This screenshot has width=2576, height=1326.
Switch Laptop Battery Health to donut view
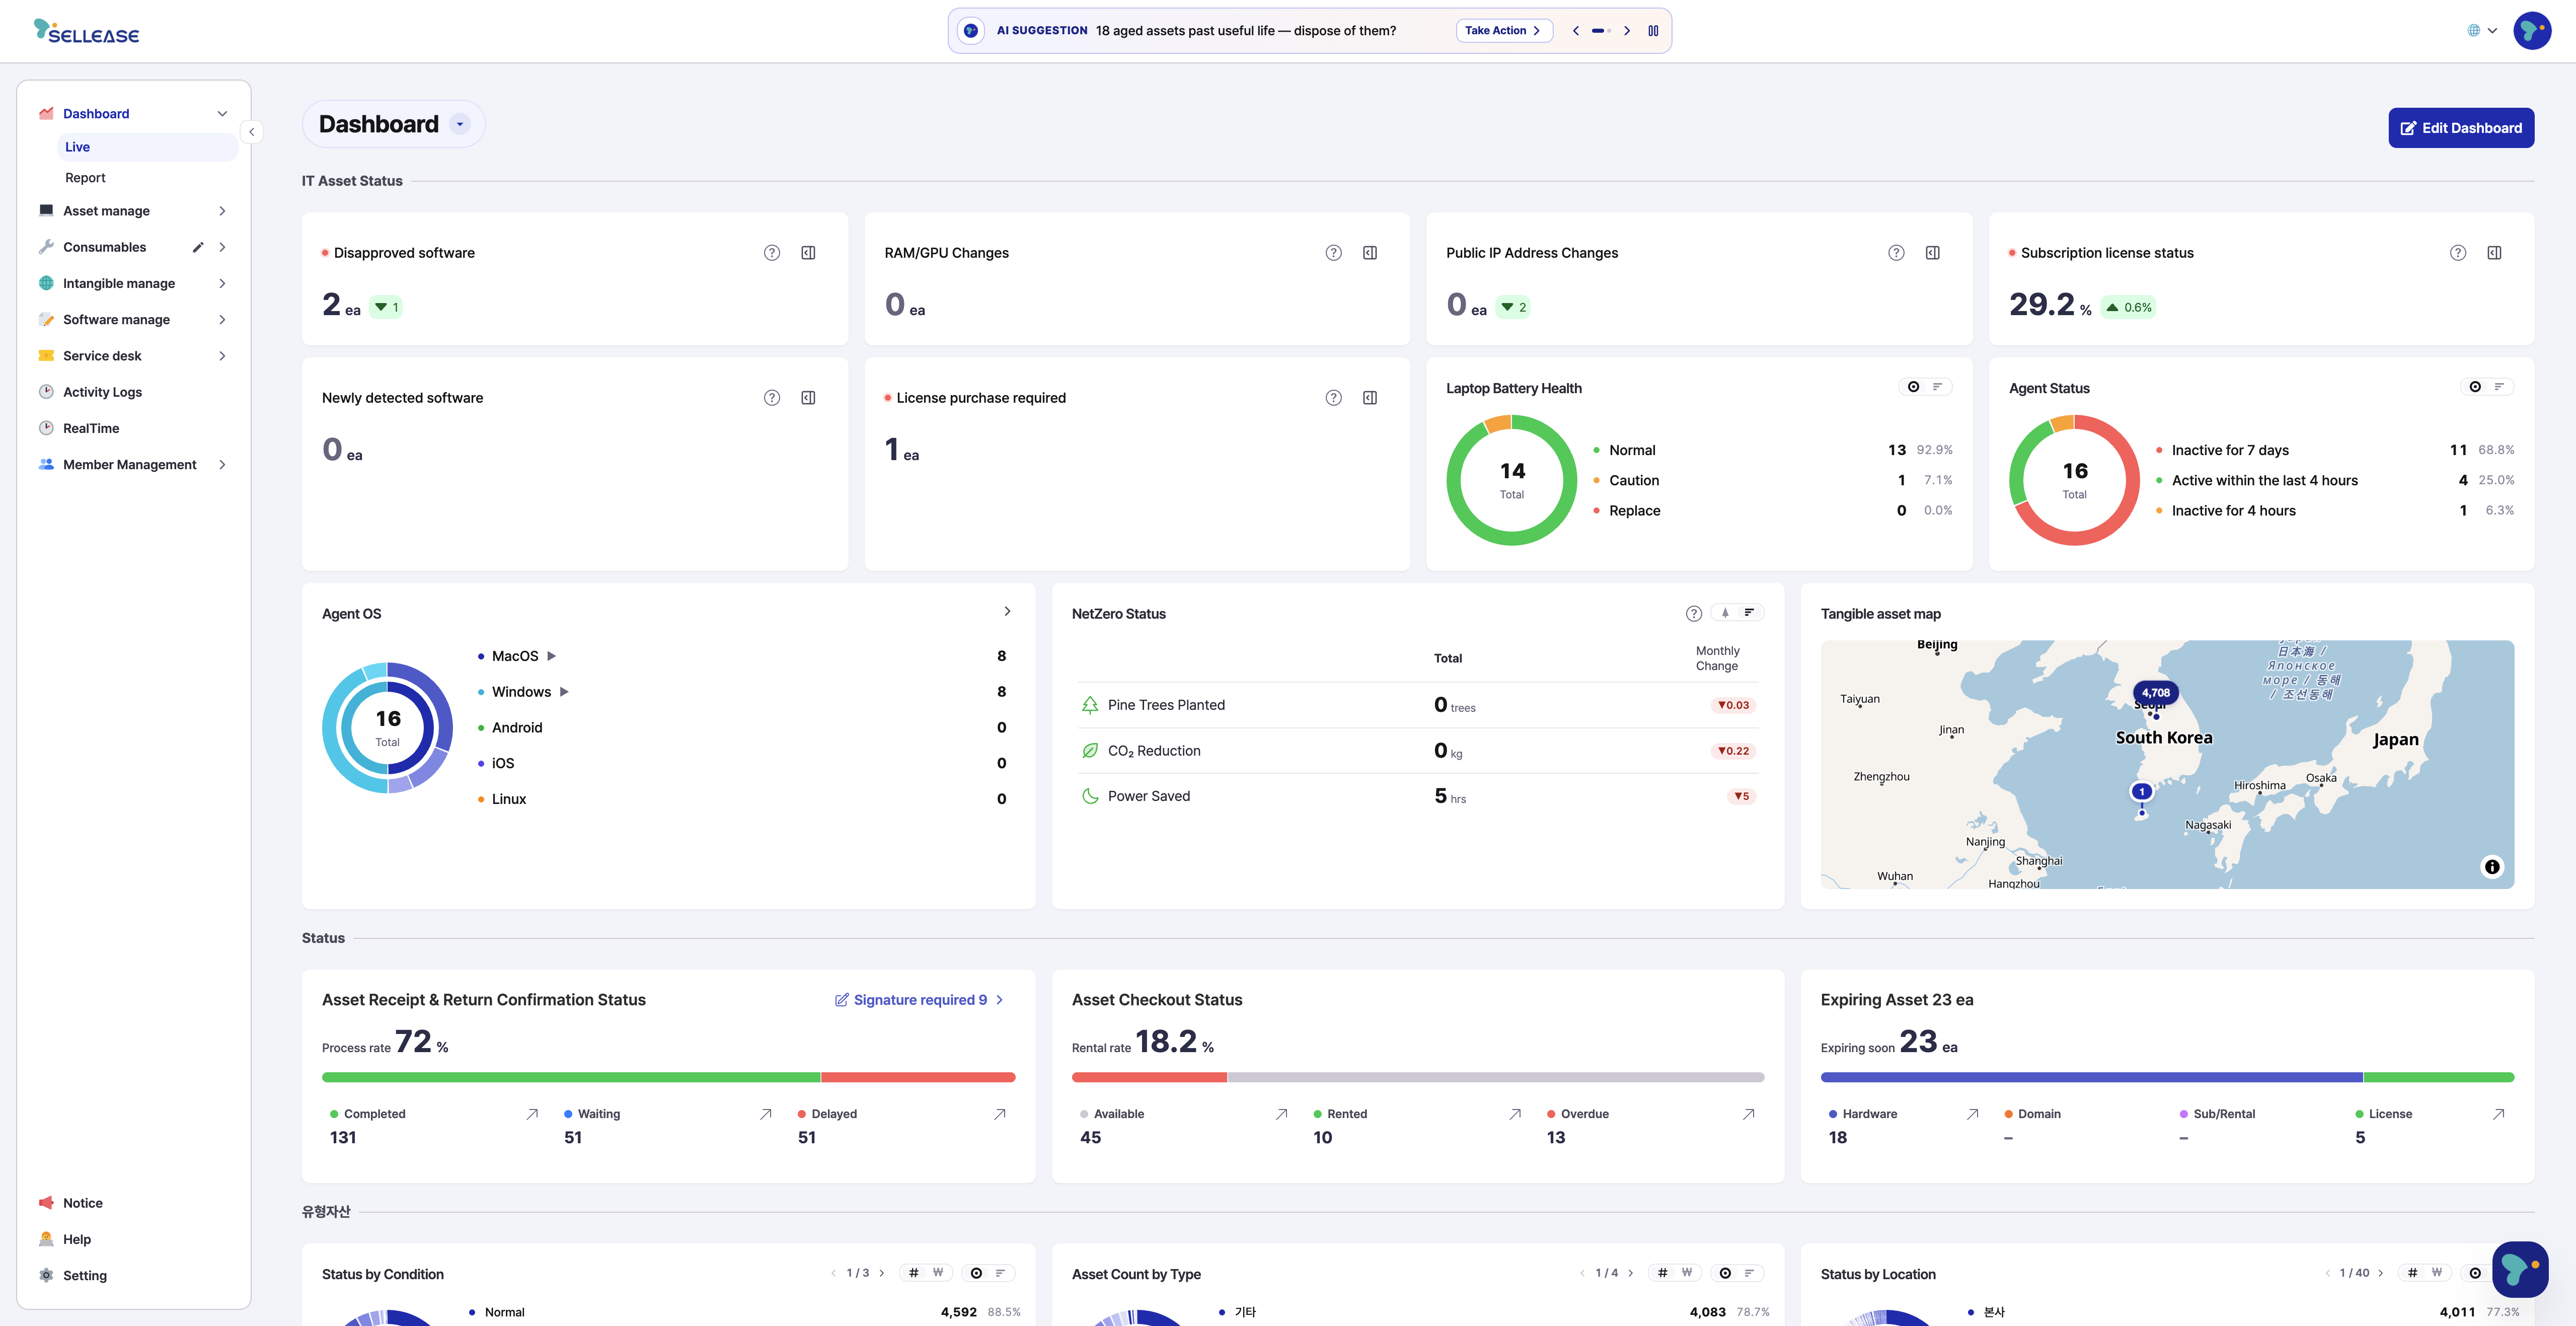pos(1913,387)
